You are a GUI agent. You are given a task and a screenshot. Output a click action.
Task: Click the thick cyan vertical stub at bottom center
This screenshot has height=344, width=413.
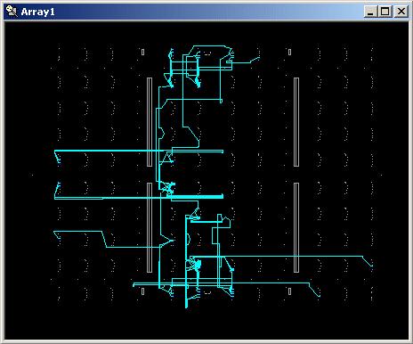(187, 300)
